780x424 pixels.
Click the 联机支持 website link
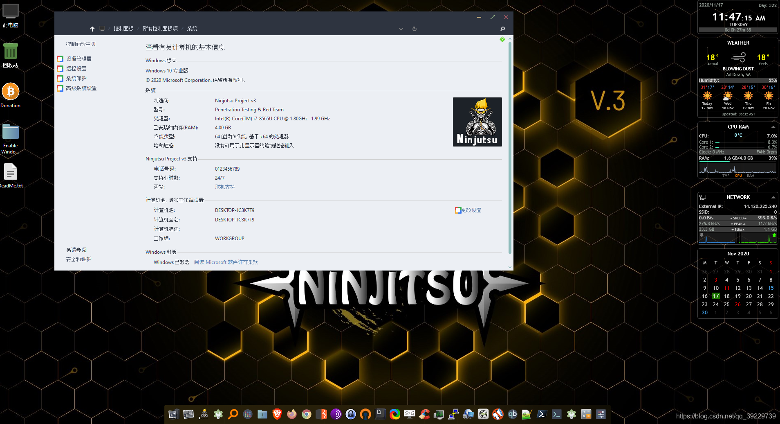click(x=225, y=187)
